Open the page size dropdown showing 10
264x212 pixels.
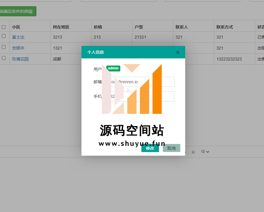[x=204, y=152]
